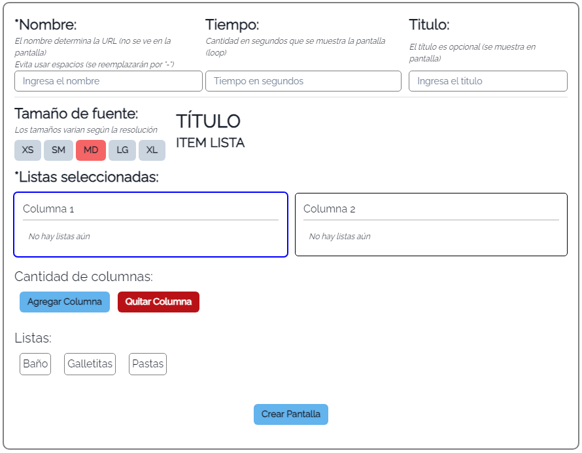Viewport: 582px width, 453px height.
Task: Focus the Tiempo en segundos field
Action: (x=303, y=81)
